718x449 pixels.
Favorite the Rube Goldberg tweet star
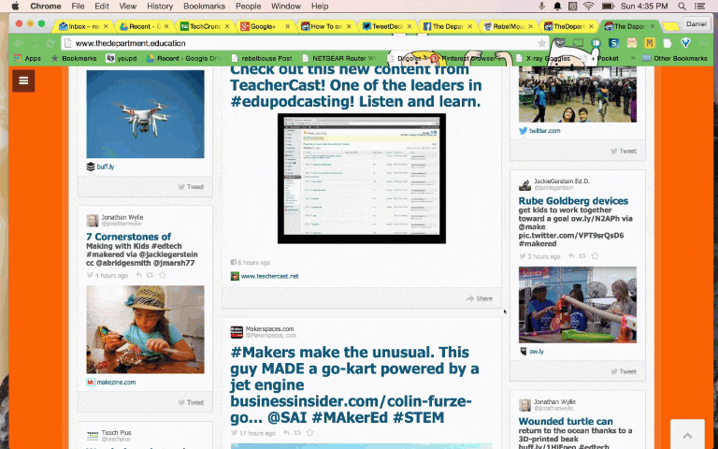point(595,256)
